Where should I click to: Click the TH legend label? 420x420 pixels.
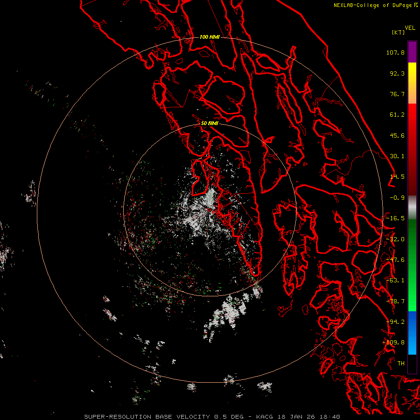tap(401, 364)
